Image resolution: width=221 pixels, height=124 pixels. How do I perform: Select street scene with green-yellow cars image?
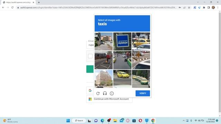coord(122,60)
